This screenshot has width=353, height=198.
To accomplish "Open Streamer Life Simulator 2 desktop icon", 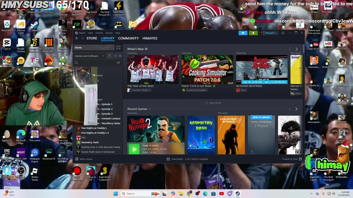I will click(x=35, y=45).
